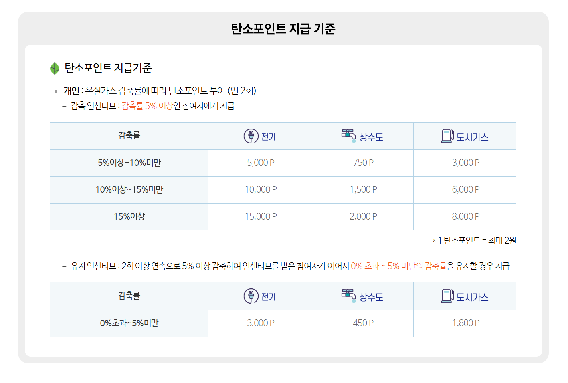
Task: Click the main title '탄소포인트 지급 기준'
Action: 283,29
